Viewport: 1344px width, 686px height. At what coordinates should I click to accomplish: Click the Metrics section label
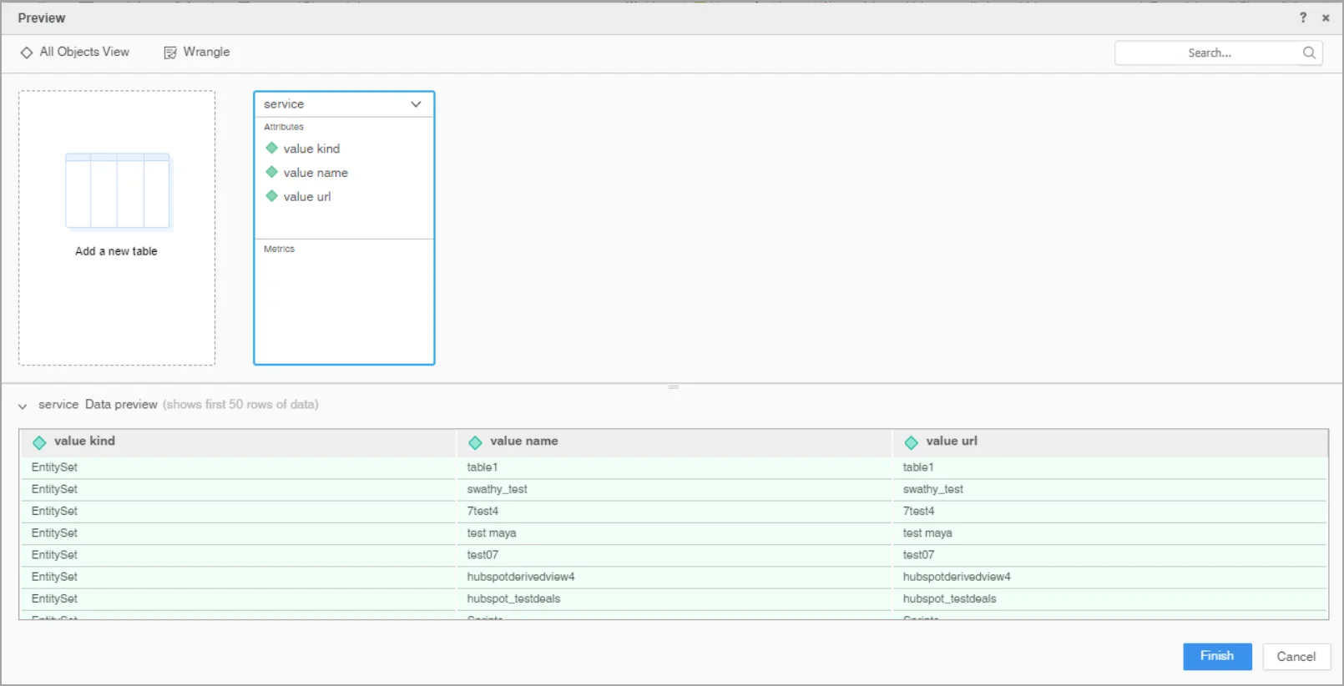pos(279,249)
